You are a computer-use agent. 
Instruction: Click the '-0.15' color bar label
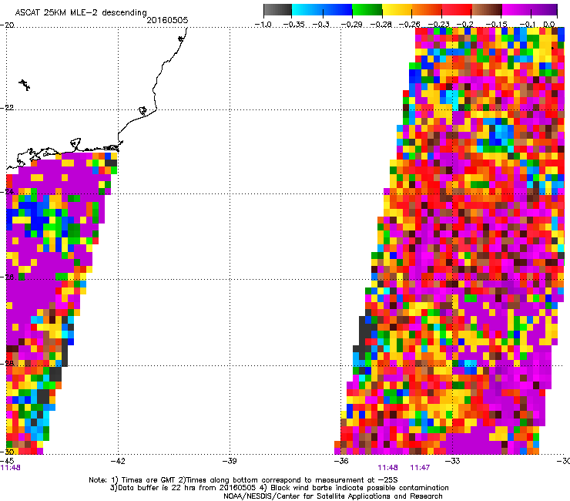[497, 25]
